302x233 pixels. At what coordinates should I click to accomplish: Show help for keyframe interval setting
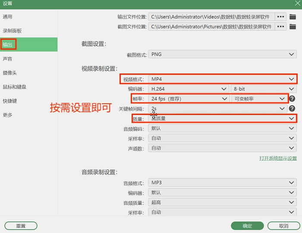tap(292, 109)
